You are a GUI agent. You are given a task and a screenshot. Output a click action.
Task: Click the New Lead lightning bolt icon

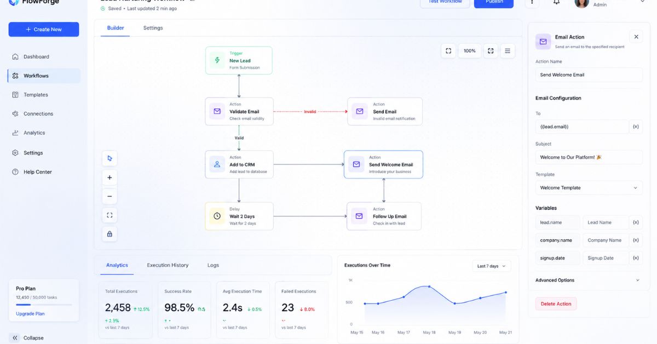[x=217, y=60]
